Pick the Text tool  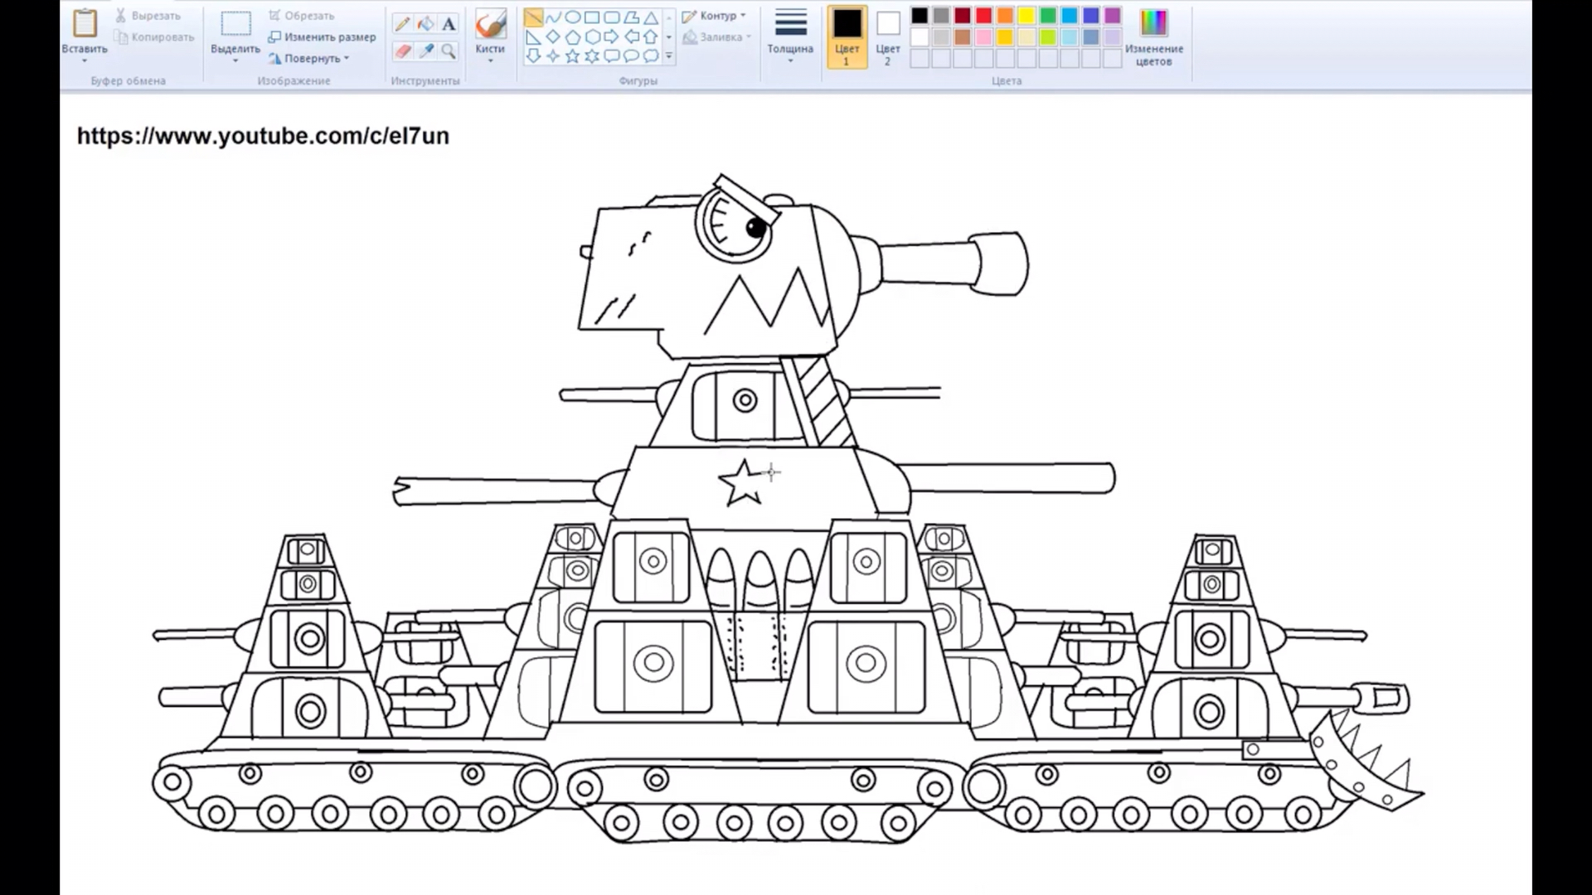pyautogui.click(x=448, y=23)
